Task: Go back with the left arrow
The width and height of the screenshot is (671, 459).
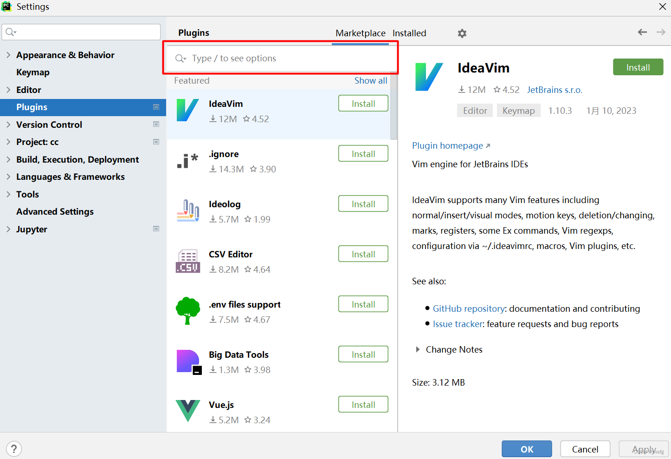Action: point(642,32)
